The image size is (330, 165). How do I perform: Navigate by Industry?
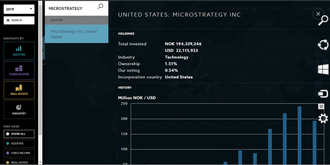coord(19,110)
